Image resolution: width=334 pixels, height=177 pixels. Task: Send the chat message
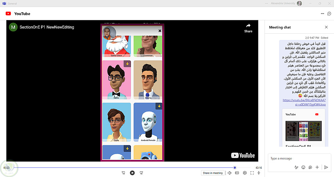(326, 167)
